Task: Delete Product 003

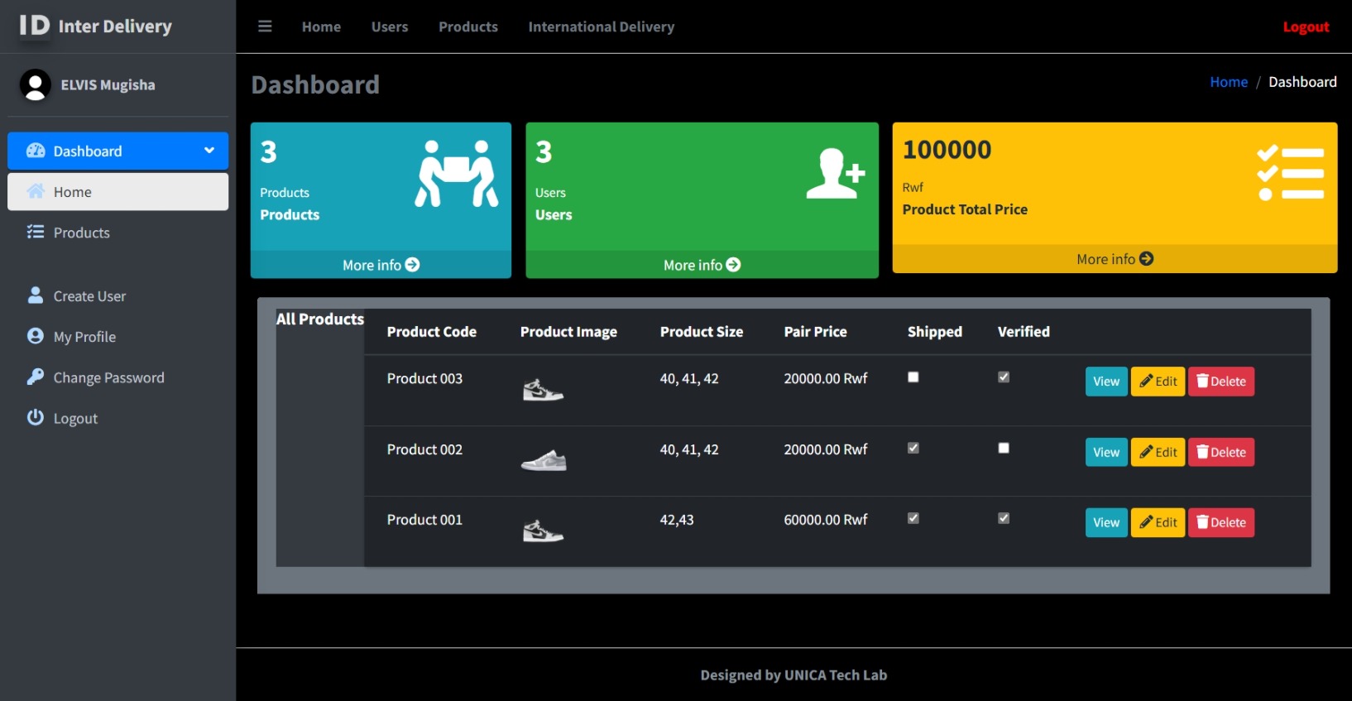Action: pos(1221,382)
